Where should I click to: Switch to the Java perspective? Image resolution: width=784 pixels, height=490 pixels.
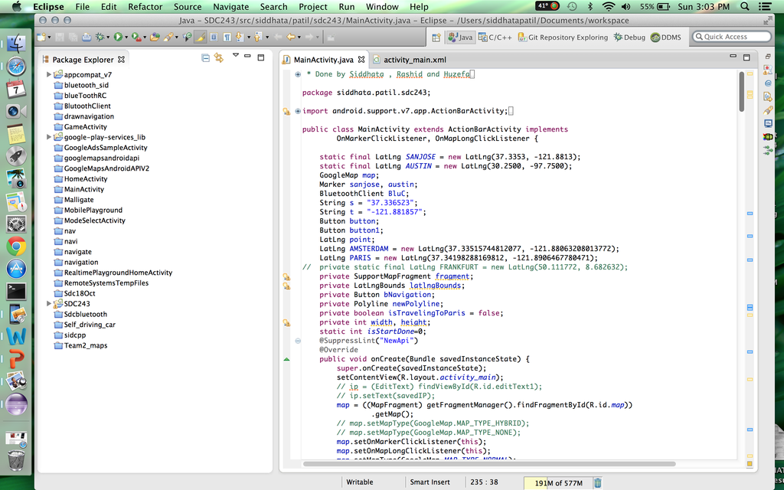[460, 37]
